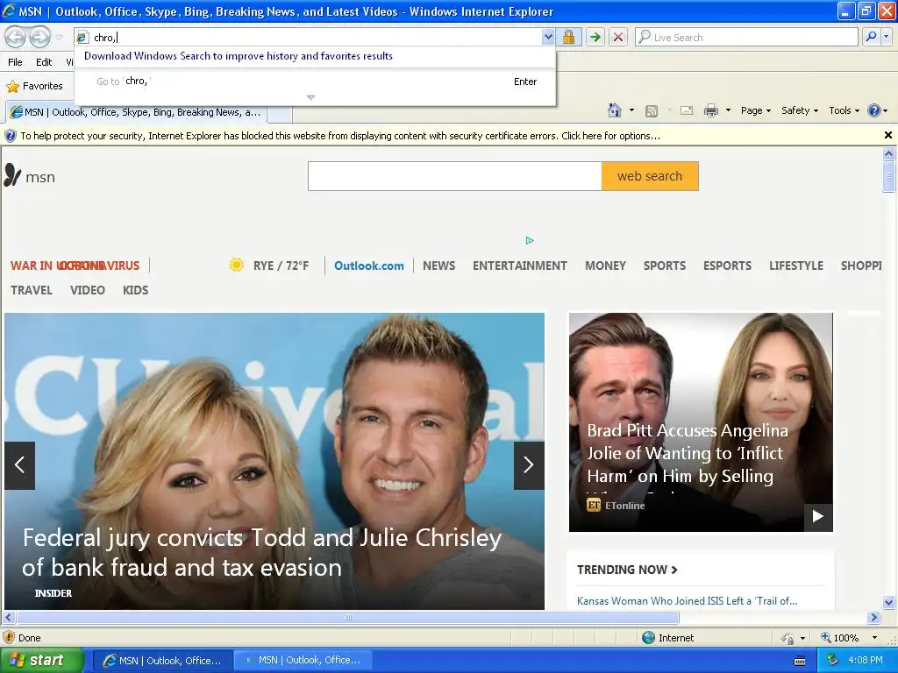Go to the LIFESTYLE section
This screenshot has width=898, height=673.
tap(796, 266)
